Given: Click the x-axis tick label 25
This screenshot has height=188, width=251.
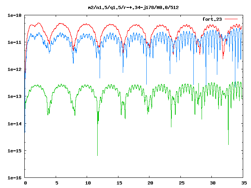Looking at the screenshot, I should pyautogui.click(x=182, y=183).
